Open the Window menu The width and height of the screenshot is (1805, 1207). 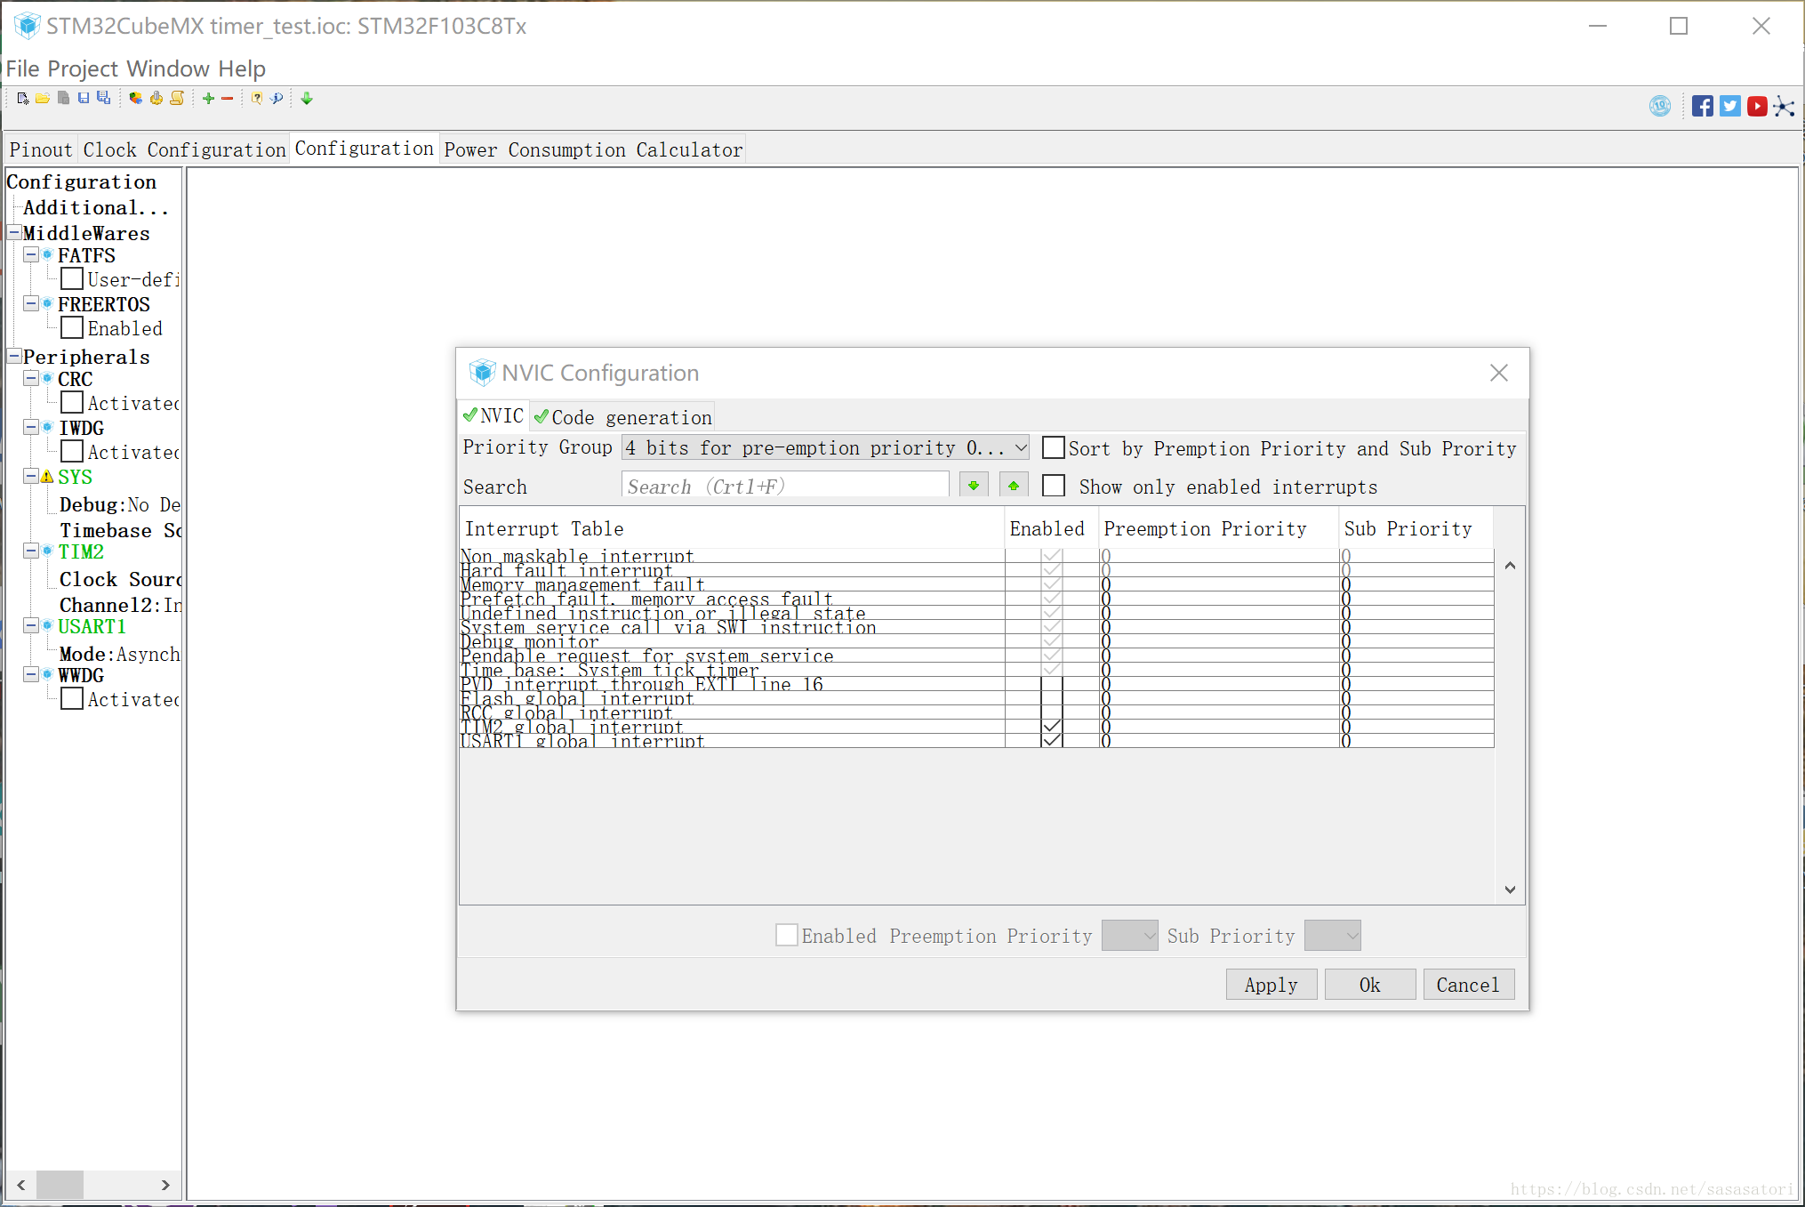click(168, 68)
